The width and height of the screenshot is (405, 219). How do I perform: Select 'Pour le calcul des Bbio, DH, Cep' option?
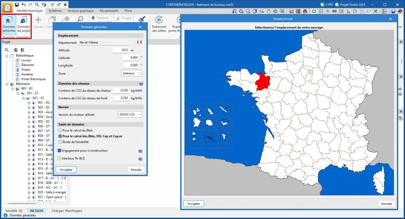tap(60, 136)
